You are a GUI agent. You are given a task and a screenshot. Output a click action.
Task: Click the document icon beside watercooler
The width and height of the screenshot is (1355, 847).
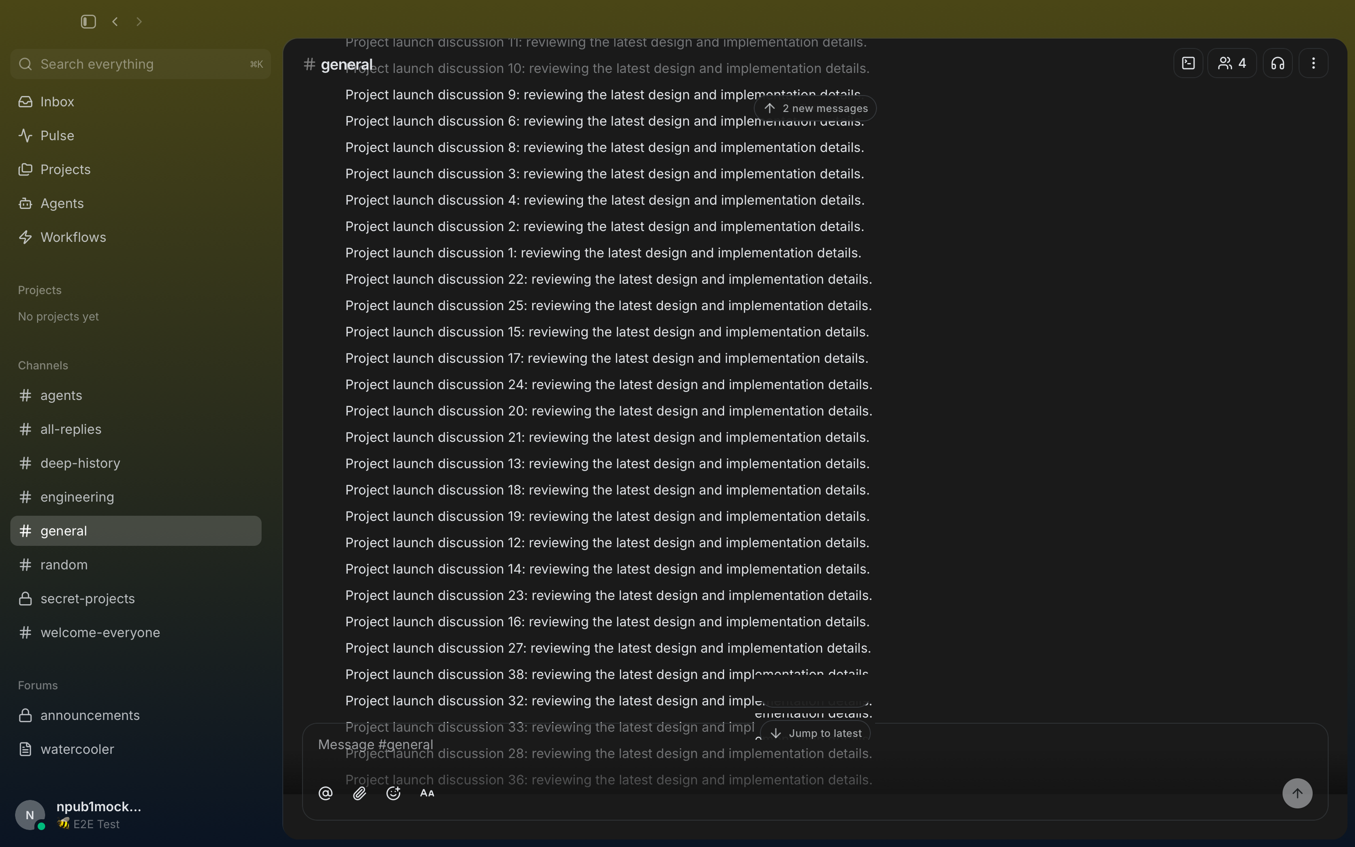pos(25,749)
